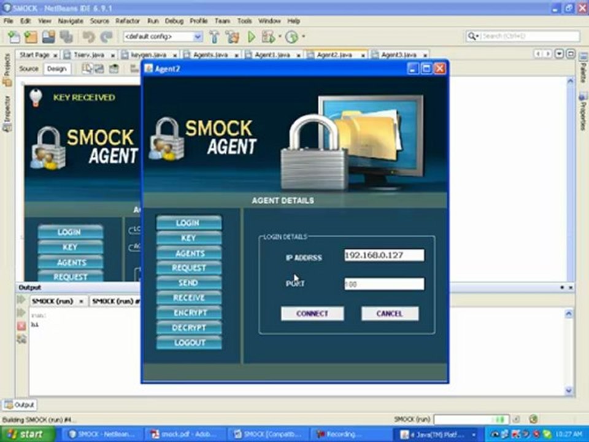Click the Preview Design icon in designer toolbar
589x442 pixels.
click(114, 69)
